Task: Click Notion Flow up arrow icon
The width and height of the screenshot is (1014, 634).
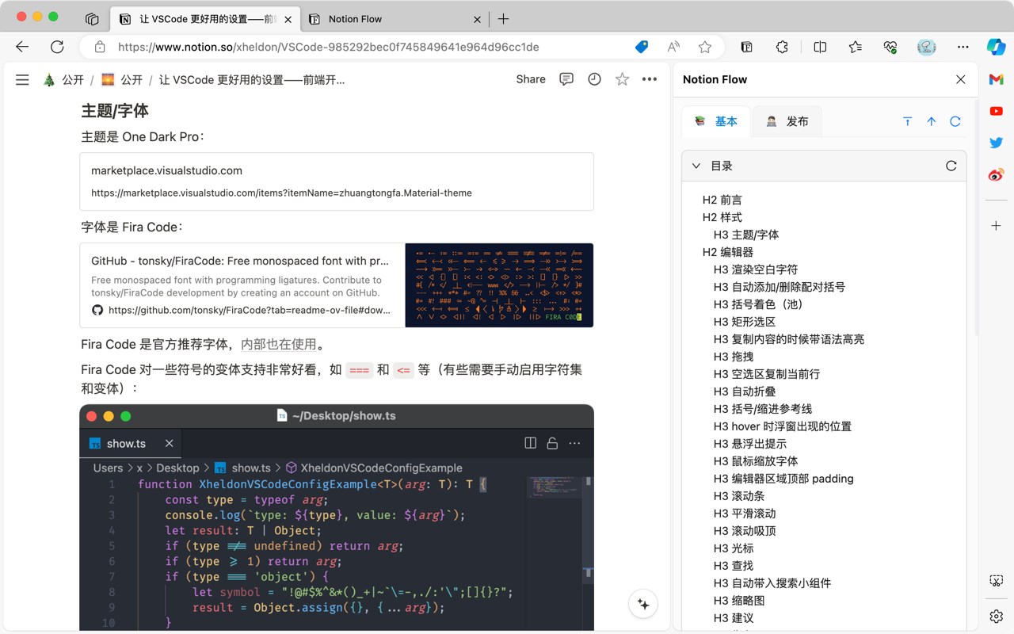Action: tap(932, 121)
